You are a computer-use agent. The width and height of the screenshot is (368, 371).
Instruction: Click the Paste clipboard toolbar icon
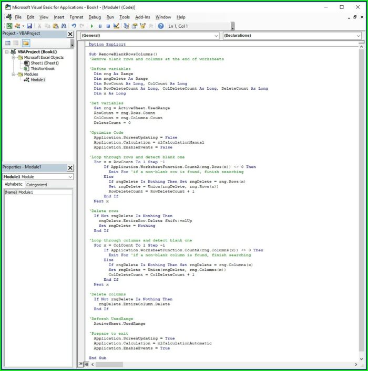tap(56, 26)
